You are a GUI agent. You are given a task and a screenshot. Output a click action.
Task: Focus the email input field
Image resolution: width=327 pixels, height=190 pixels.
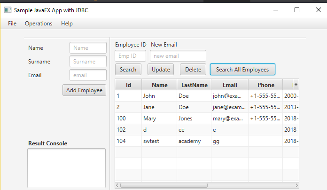(88, 75)
